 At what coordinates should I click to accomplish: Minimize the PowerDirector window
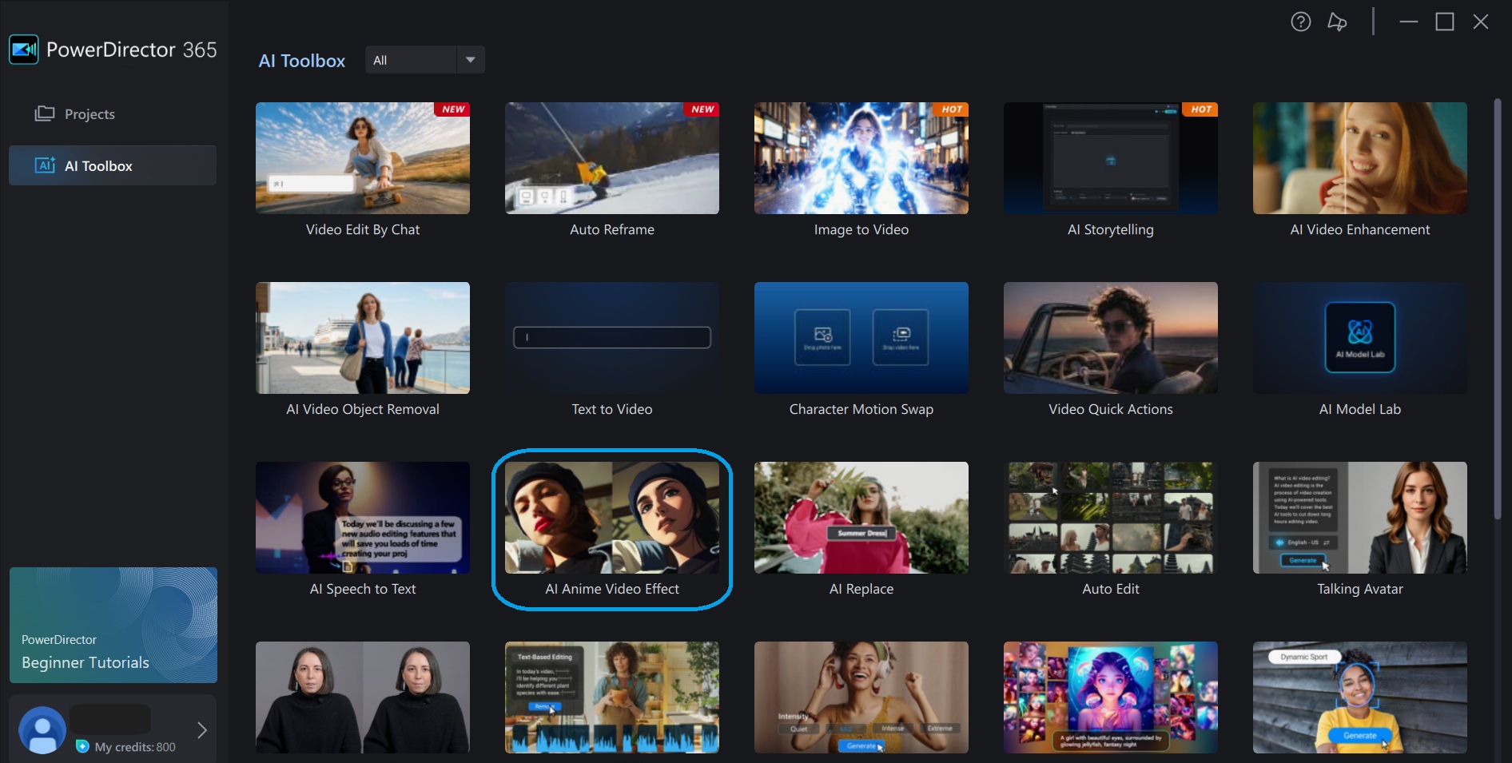point(1409,22)
